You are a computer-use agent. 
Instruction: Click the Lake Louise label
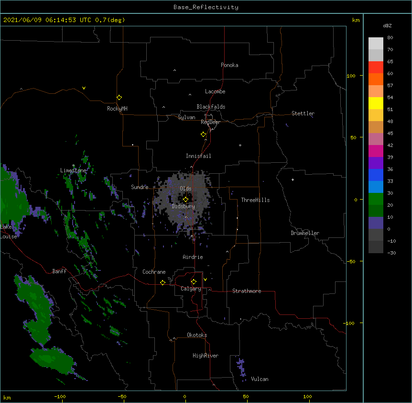click(x=9, y=232)
